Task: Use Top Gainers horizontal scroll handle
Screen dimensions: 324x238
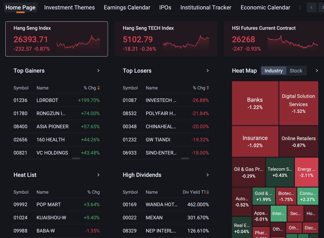Action: tap(76, 158)
